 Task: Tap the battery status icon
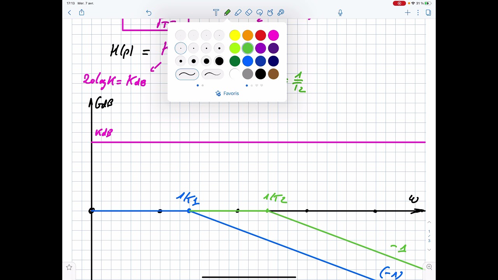(x=428, y=3)
